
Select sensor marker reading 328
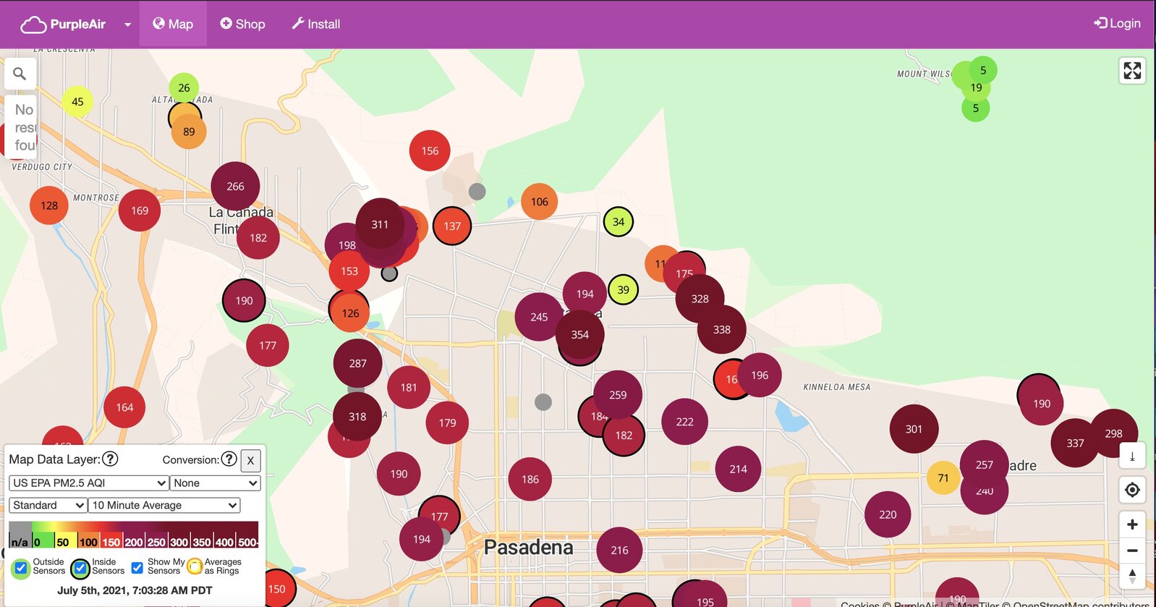700,299
